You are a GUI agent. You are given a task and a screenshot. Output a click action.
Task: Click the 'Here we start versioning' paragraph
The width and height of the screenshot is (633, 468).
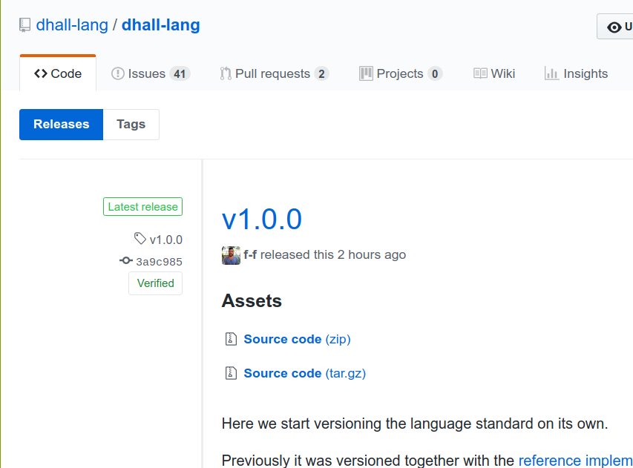pos(415,423)
